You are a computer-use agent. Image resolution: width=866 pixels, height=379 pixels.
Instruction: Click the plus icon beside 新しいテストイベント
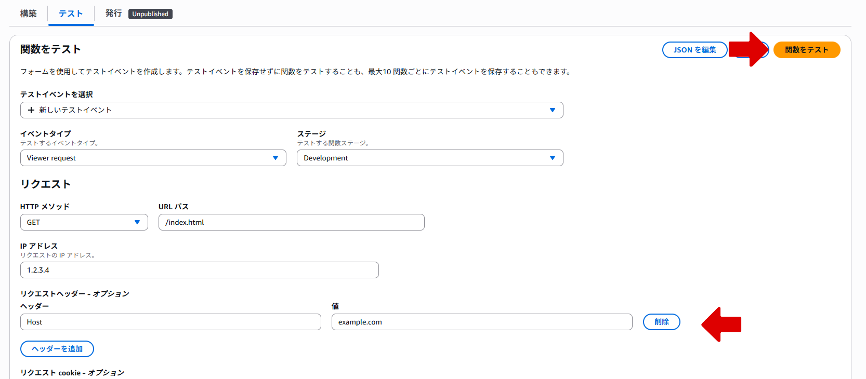tap(31, 110)
